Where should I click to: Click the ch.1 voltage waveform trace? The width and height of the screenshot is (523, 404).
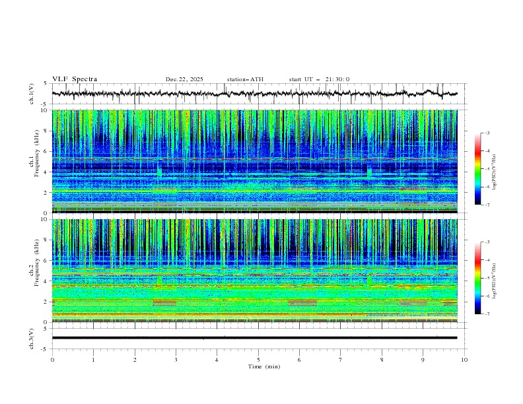254,94
